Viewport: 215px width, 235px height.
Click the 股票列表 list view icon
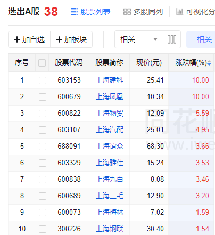point(74,12)
